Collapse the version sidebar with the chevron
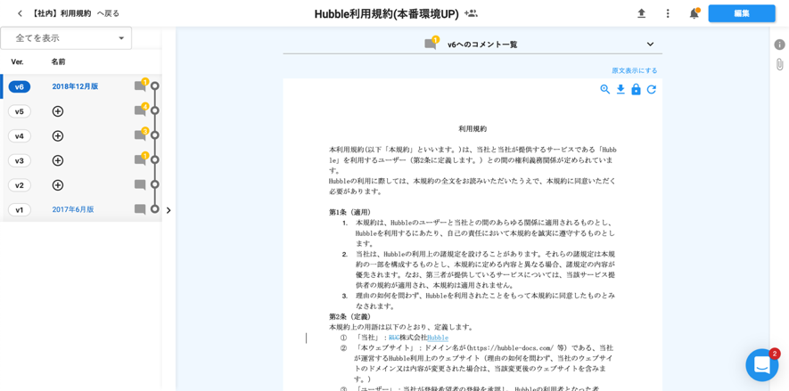This screenshot has height=391, width=789. (168, 210)
